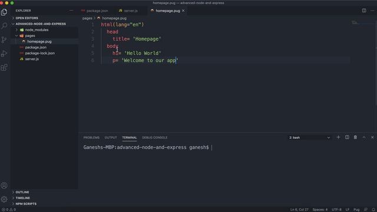The width and height of the screenshot is (377, 212).
Task: Select the Terminal panel tab
Action: (x=130, y=137)
